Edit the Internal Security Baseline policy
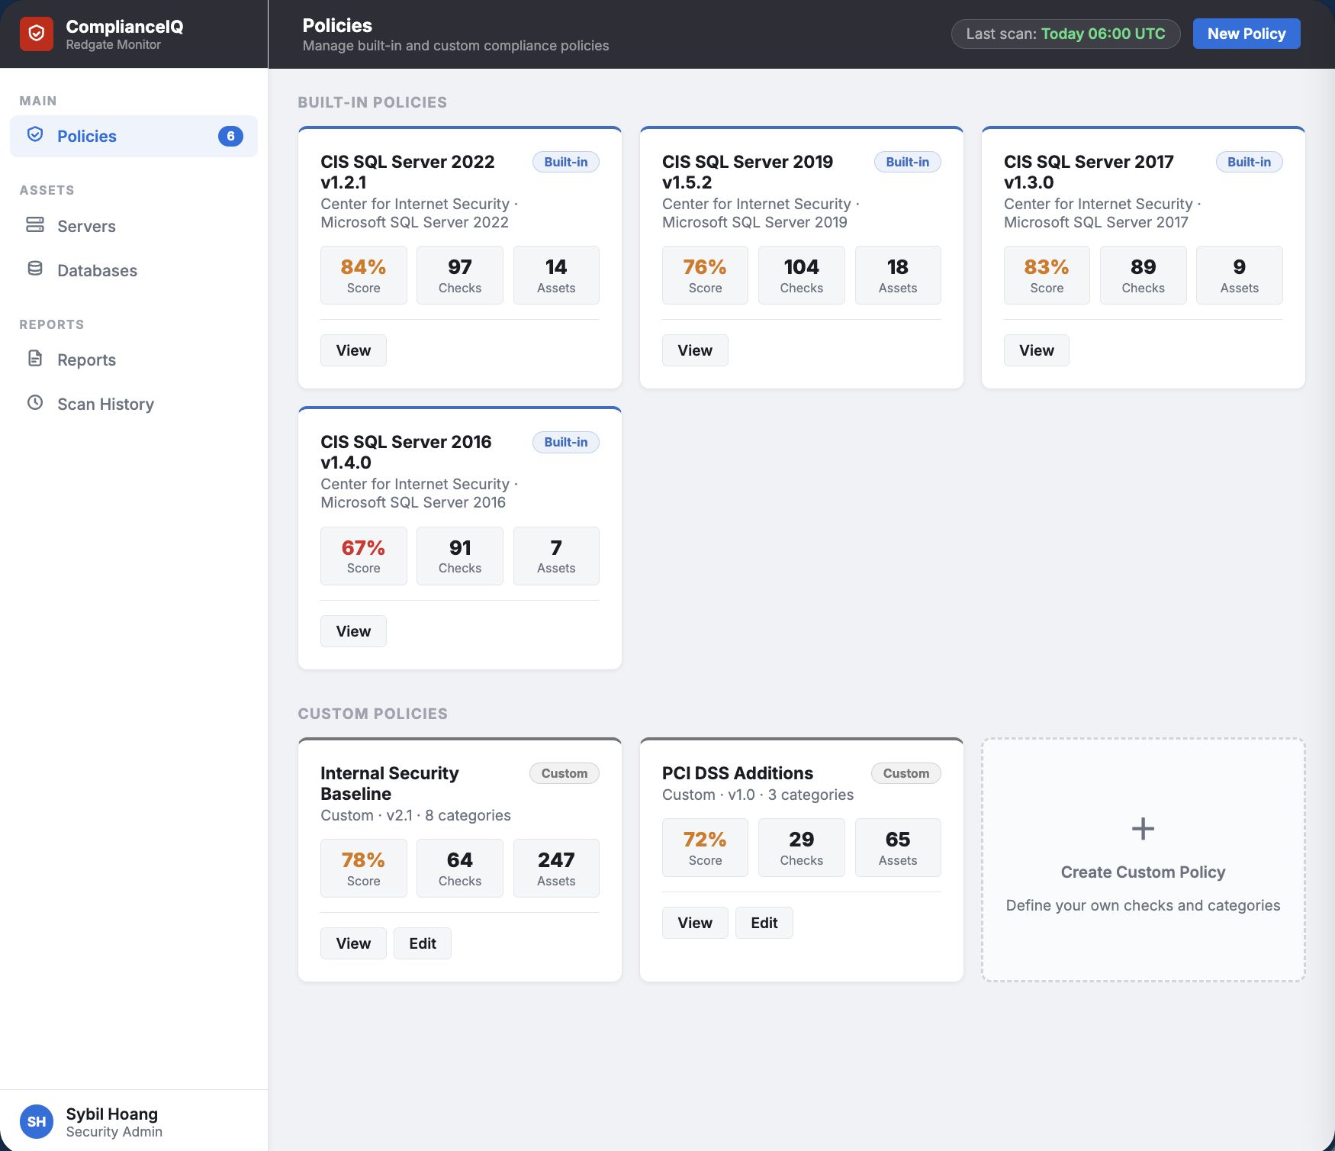 pos(422,943)
